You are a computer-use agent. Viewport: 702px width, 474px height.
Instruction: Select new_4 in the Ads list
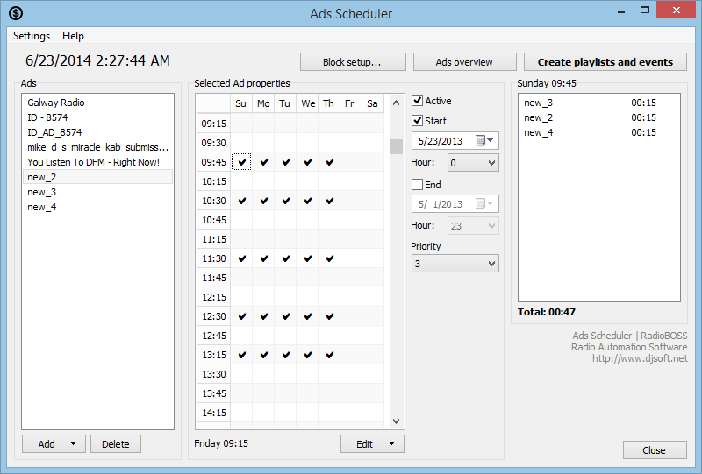click(97, 207)
